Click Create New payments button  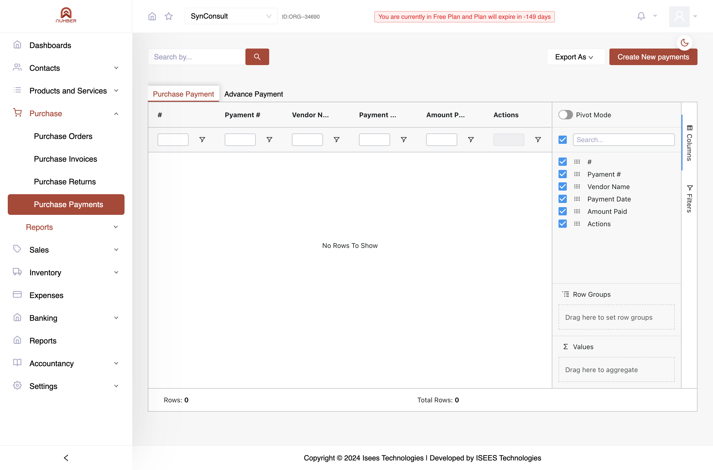(x=653, y=57)
